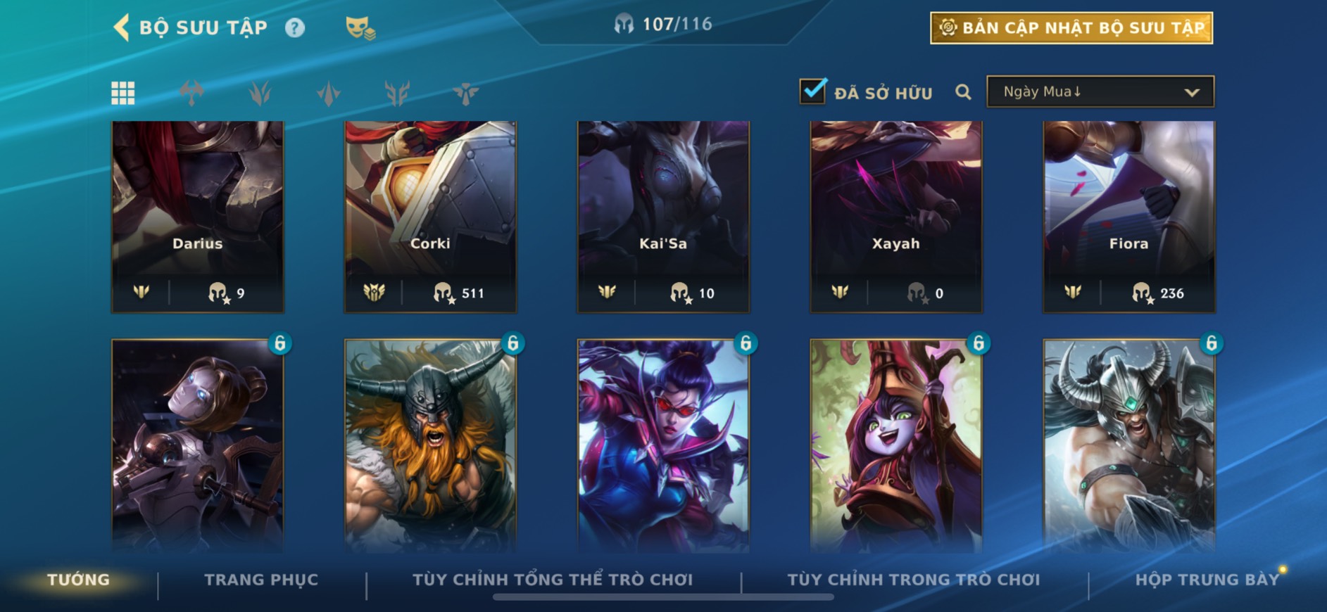Uncheck the Đã Sở Hữu checkbox
Image resolution: width=1327 pixels, height=612 pixels.
tap(813, 91)
